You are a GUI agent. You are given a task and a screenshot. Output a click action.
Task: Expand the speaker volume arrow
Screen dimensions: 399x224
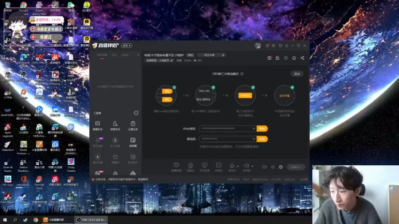(x=252, y=166)
